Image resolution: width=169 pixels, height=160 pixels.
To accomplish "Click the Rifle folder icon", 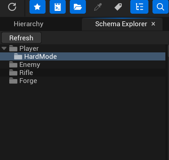I will pos(13,73).
